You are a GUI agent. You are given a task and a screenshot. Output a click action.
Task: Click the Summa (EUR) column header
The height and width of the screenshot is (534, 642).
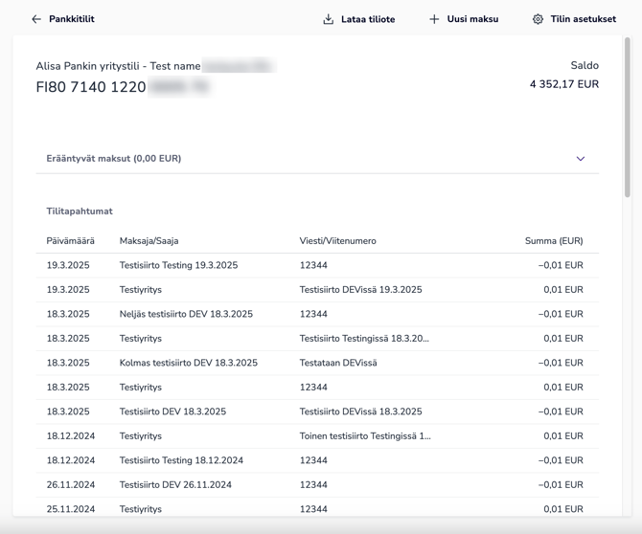pyautogui.click(x=553, y=241)
